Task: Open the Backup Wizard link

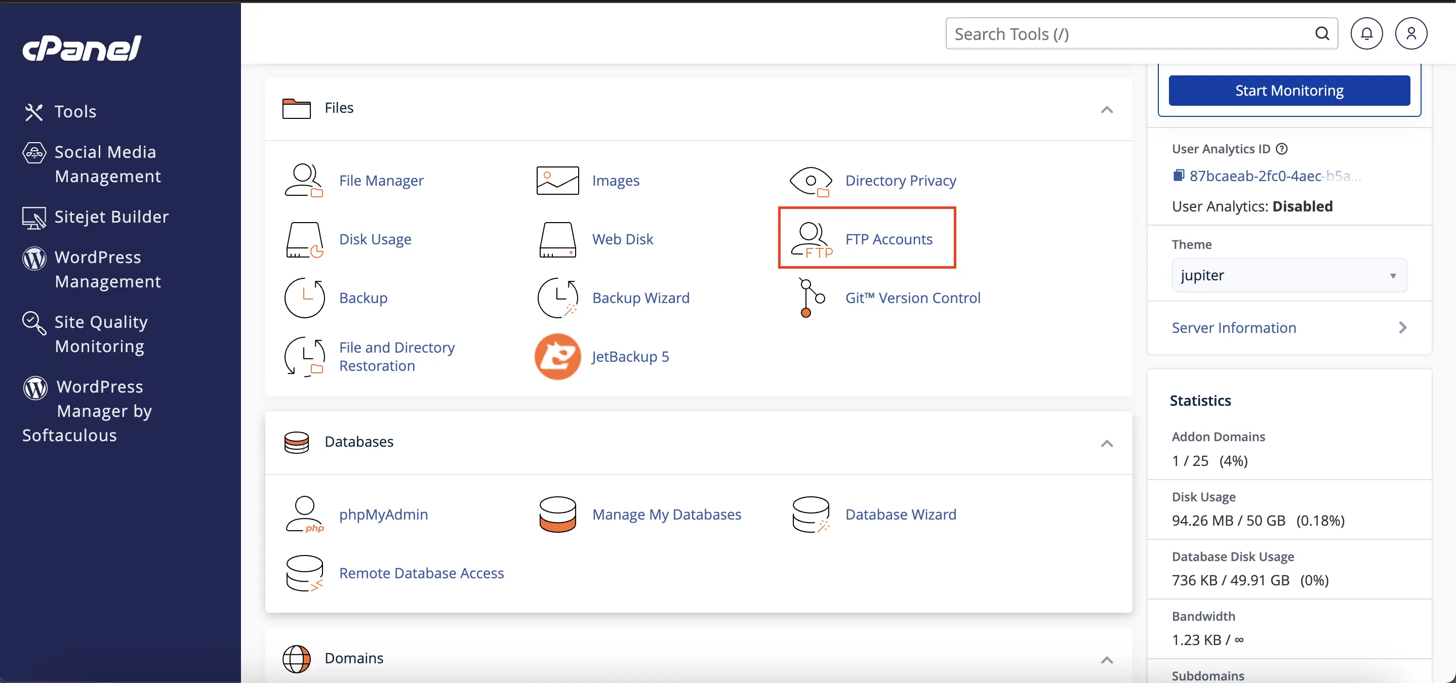Action: pyautogui.click(x=640, y=297)
